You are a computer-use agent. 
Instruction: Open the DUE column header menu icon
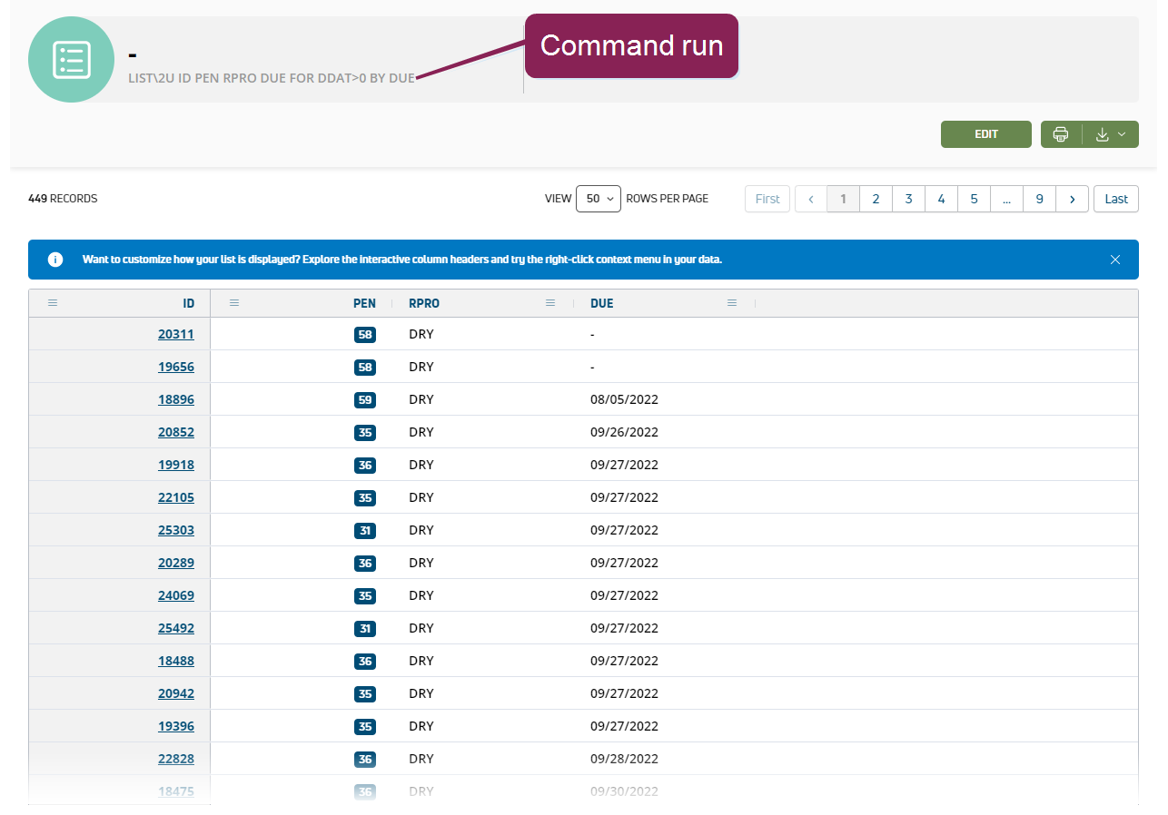732,303
